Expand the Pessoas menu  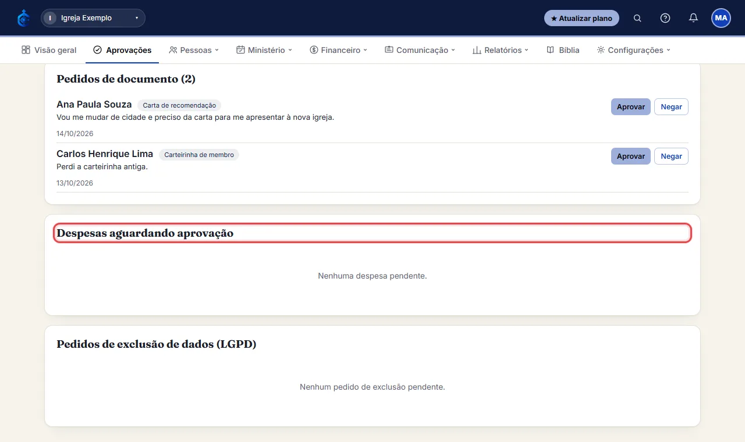194,50
